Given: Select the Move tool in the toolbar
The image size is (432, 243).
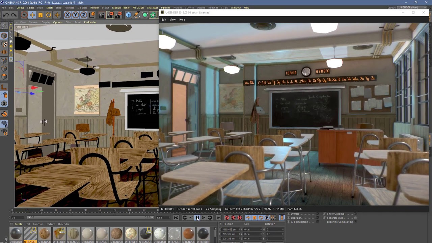Looking at the screenshot, I should [32, 15].
